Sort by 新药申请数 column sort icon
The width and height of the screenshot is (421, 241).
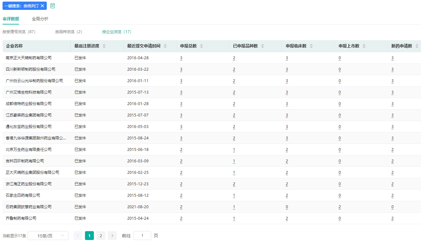point(417,46)
